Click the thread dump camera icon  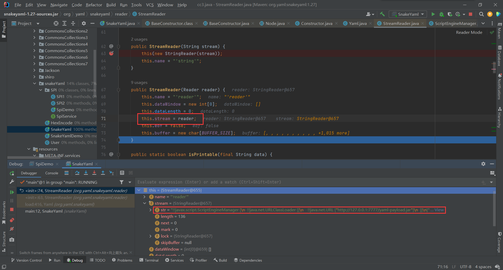(12, 240)
